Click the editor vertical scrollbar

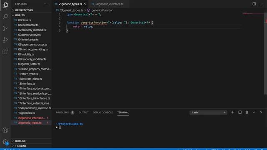265,54
